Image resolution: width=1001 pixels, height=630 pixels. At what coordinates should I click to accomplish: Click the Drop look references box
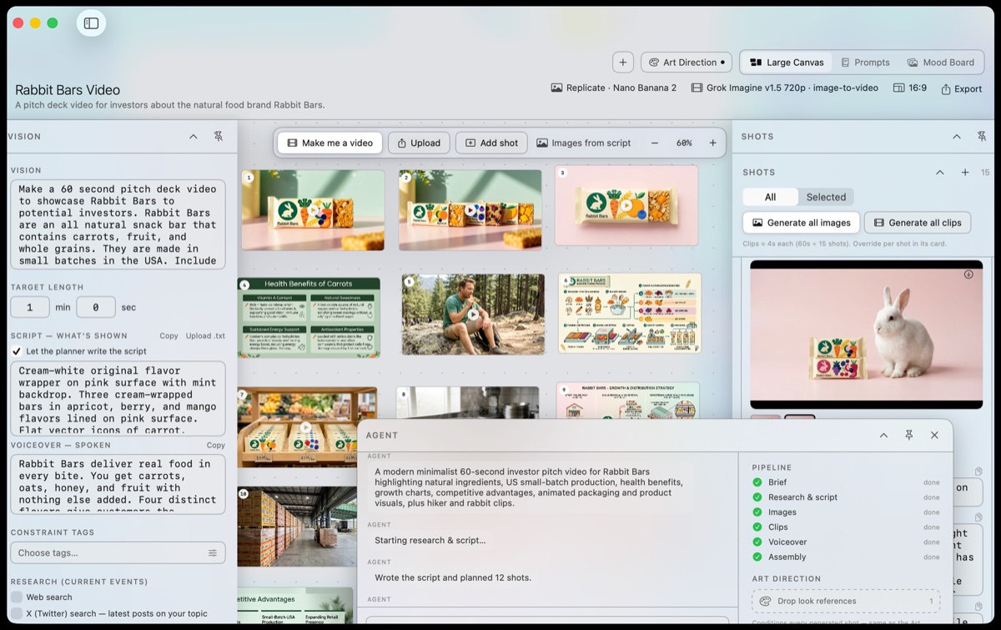pyautogui.click(x=846, y=601)
